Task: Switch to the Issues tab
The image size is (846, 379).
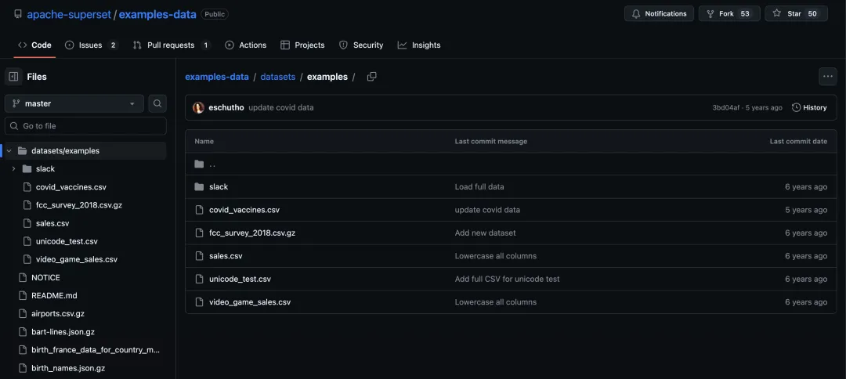Action: [90, 45]
